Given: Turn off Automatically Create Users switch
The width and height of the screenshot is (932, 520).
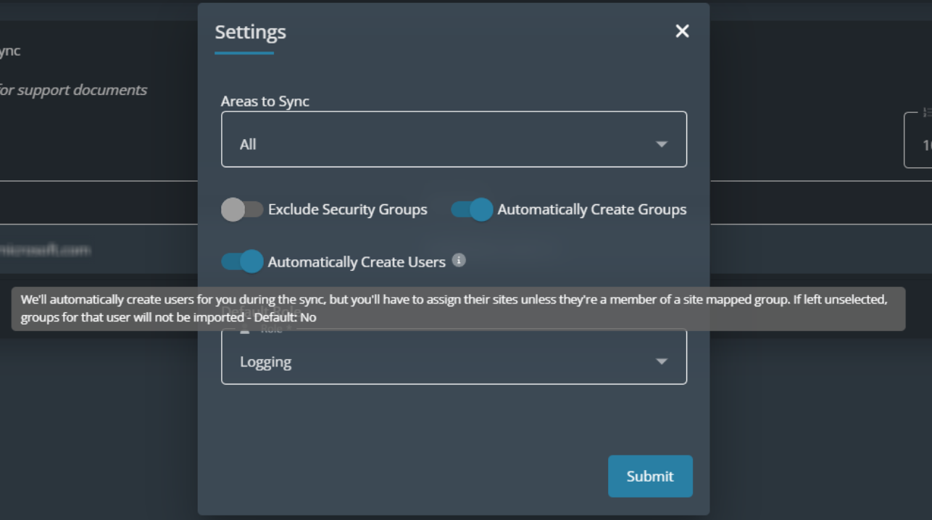Looking at the screenshot, I should pos(242,261).
